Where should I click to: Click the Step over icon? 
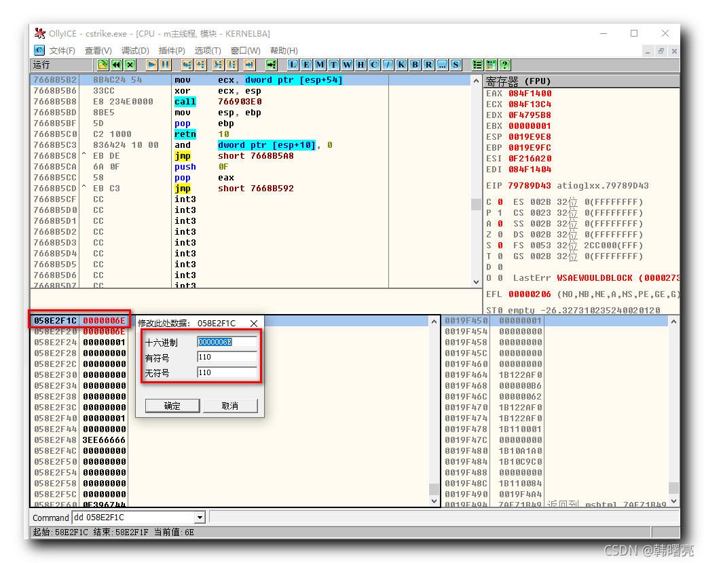(200, 64)
